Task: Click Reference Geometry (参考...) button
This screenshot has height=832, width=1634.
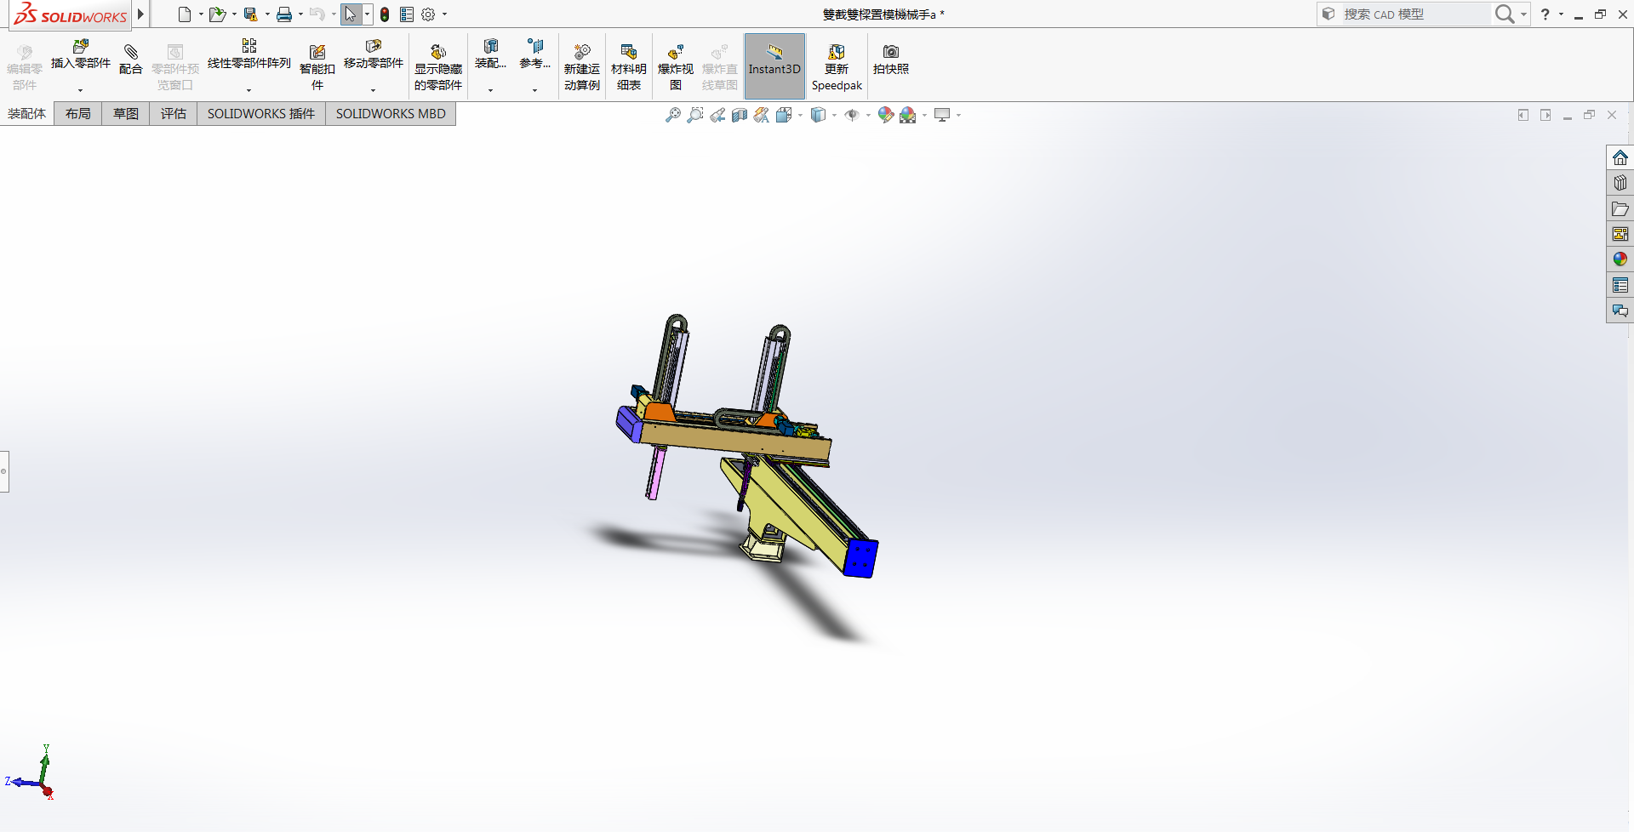Action: [534, 55]
